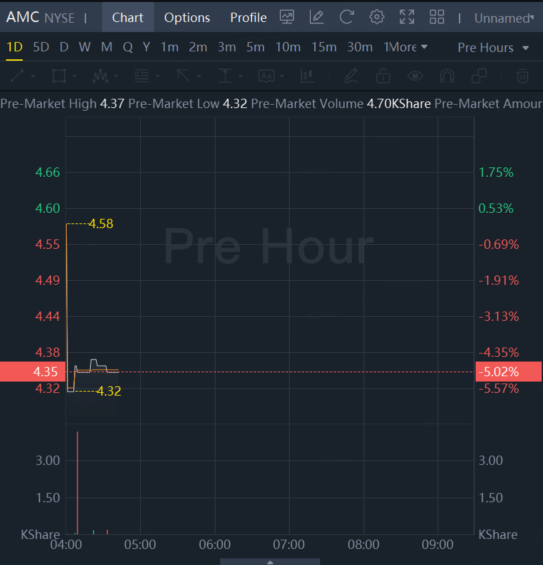
Task: Select the M monthly timeframe
Action: point(107,47)
